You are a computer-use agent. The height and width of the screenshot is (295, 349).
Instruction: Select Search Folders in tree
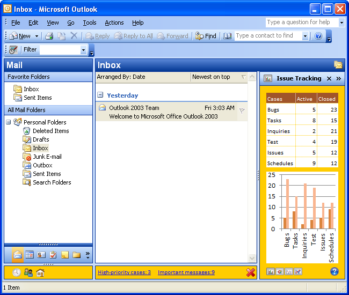[x=52, y=182]
